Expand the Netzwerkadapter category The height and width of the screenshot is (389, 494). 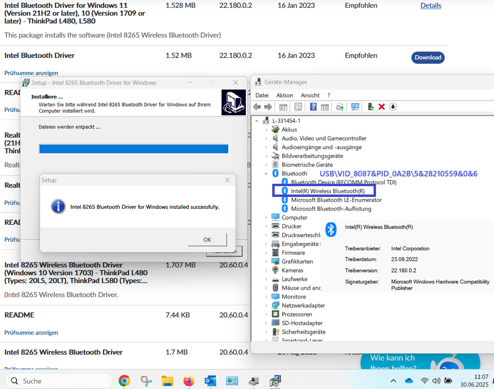click(266, 305)
